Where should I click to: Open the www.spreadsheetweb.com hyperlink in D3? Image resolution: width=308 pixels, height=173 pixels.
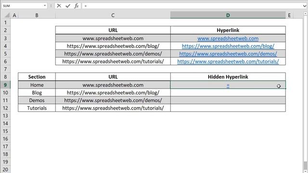click(x=228, y=38)
